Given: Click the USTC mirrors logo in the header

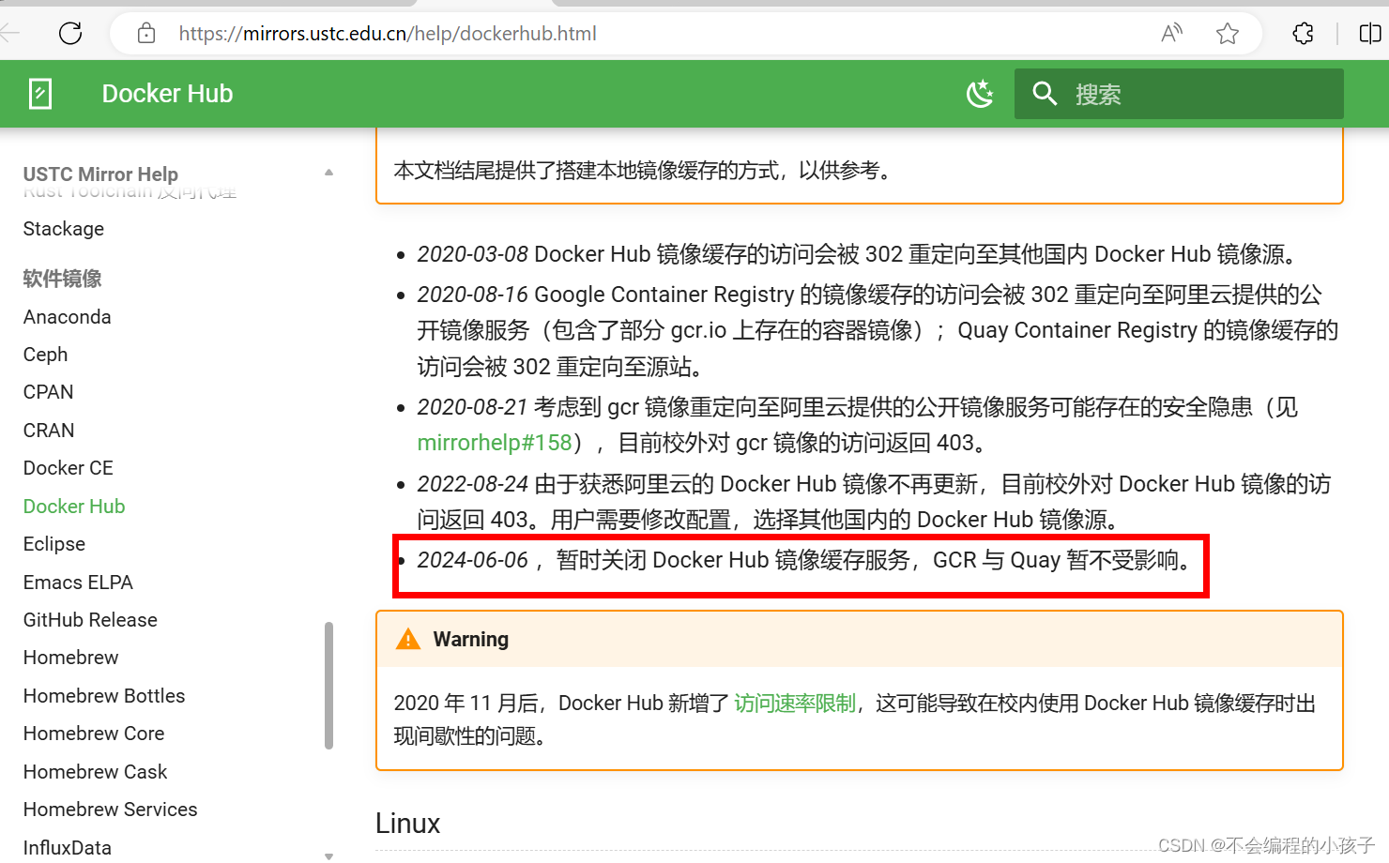Looking at the screenshot, I should click(x=39, y=93).
